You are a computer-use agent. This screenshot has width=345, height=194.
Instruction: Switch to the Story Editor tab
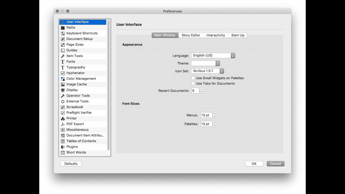pyautogui.click(x=191, y=35)
